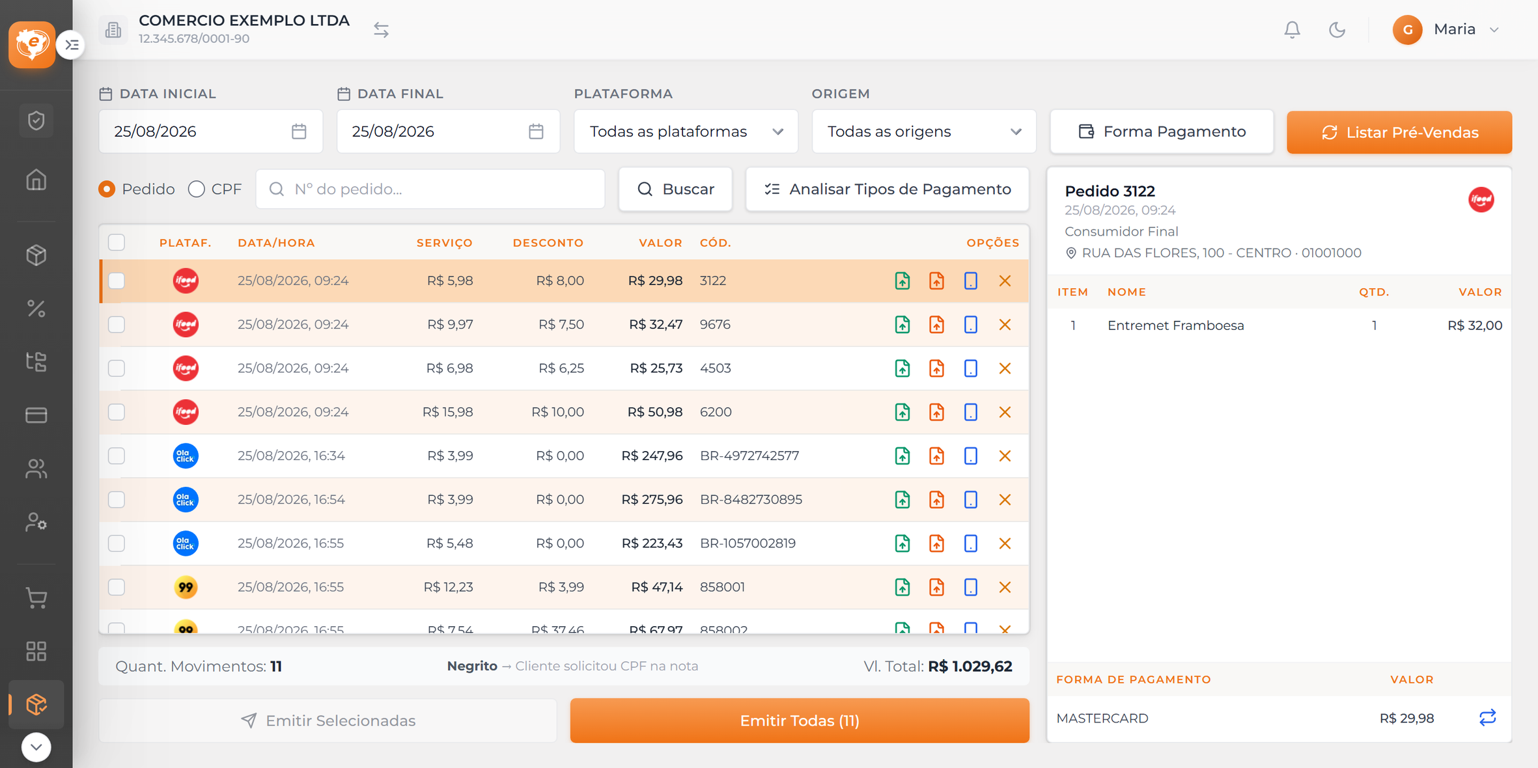Remove order 6200 with the X icon
The width and height of the screenshot is (1538, 768).
1005,412
